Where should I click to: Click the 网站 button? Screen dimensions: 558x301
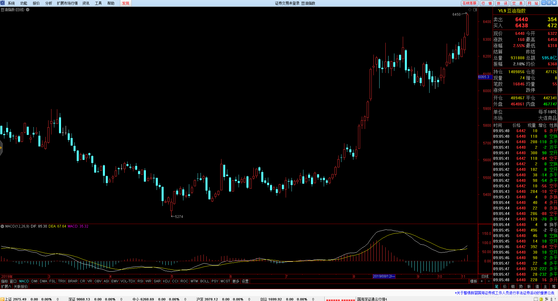click(533, 3)
